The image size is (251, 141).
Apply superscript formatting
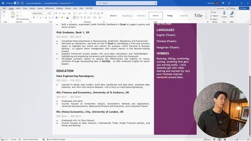pos(53,17)
